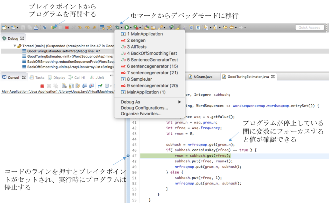Resume program from breakpoint
This screenshot has width=329, height=203.
(x=53, y=28)
